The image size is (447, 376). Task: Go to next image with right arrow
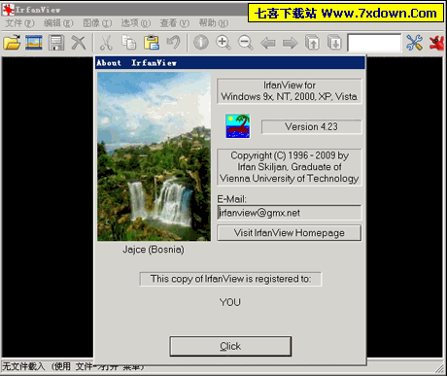click(x=290, y=43)
